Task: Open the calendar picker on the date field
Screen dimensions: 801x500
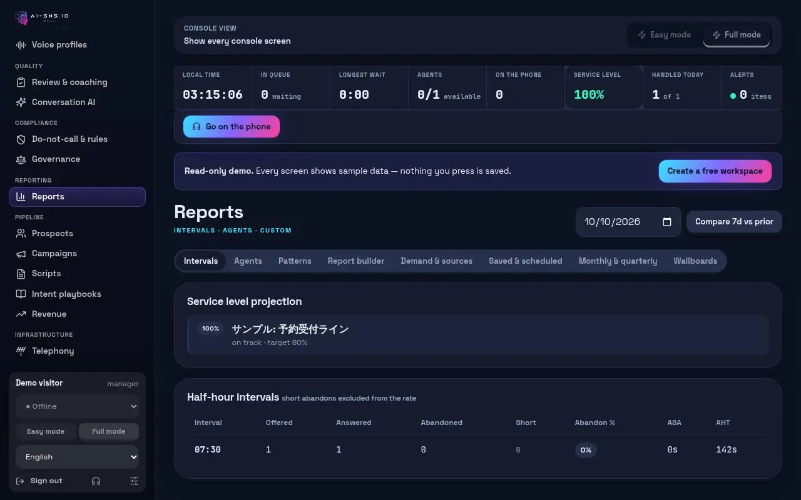Action: (x=667, y=222)
